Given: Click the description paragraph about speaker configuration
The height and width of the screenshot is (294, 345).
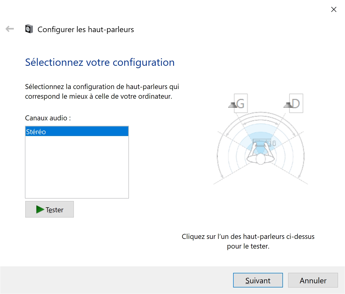Looking at the screenshot, I should point(102,91).
